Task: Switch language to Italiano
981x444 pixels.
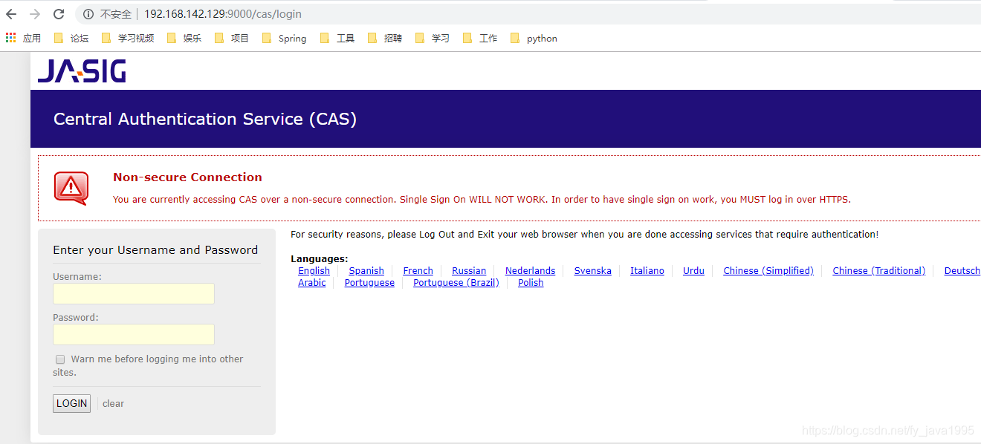Action: (x=647, y=271)
